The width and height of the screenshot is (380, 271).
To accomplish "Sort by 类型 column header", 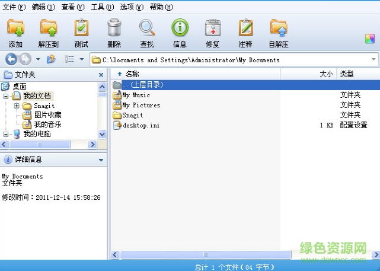I will pos(359,74).
